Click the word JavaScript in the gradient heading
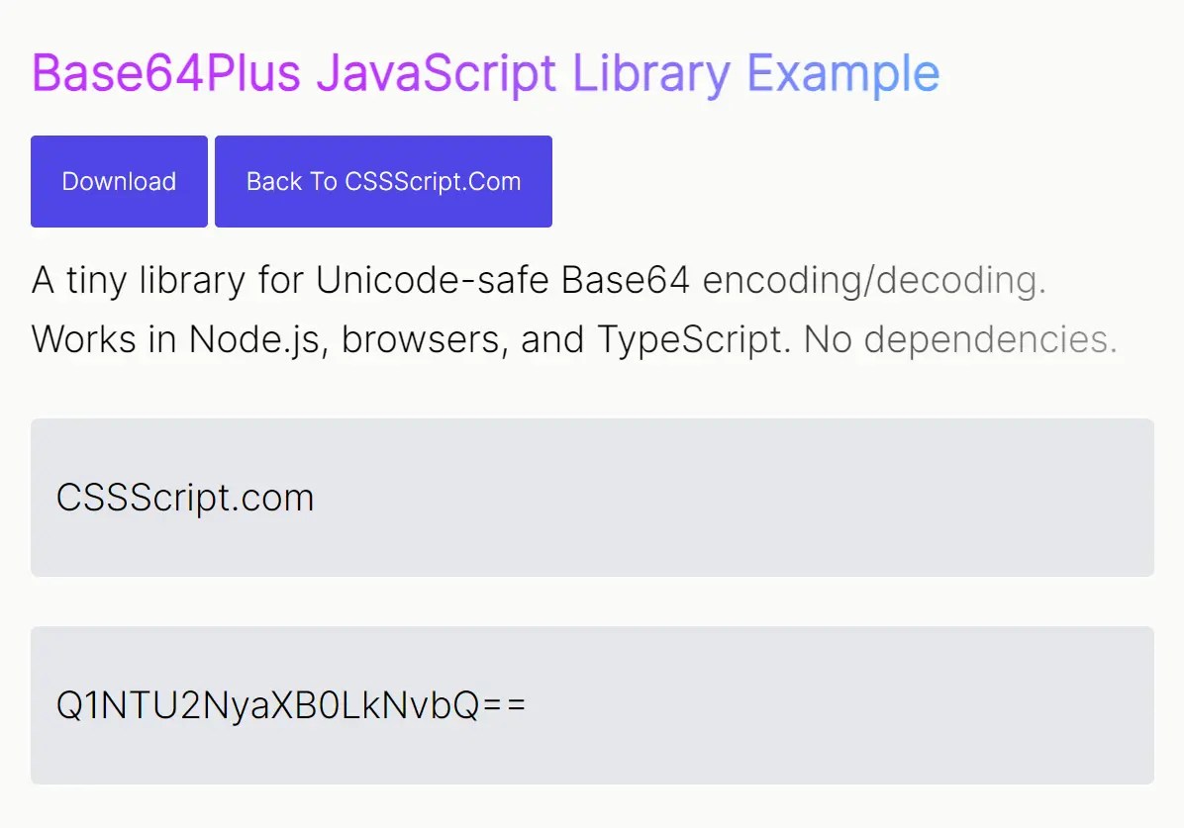This screenshot has width=1184, height=828. pos(436,71)
